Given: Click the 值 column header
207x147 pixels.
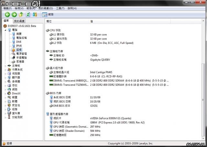Looking at the screenshot, I should pyautogui.click(x=130, y=21).
